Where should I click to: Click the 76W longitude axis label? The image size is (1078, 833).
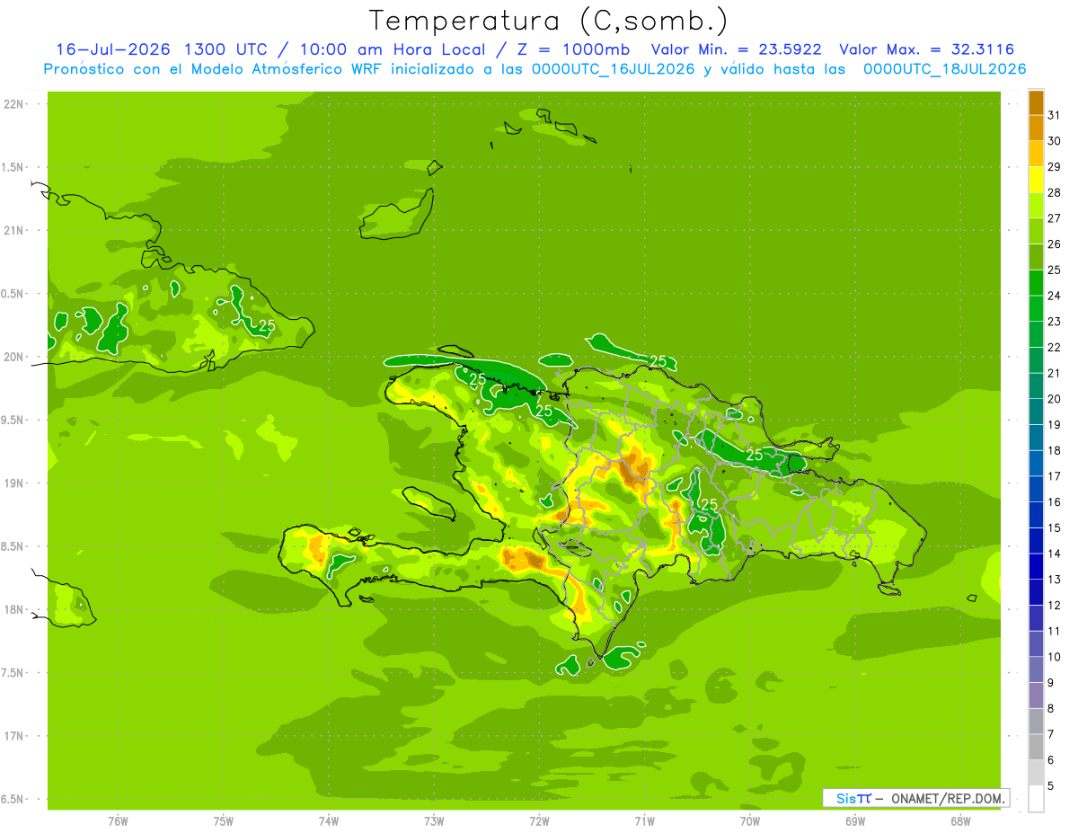click(118, 821)
